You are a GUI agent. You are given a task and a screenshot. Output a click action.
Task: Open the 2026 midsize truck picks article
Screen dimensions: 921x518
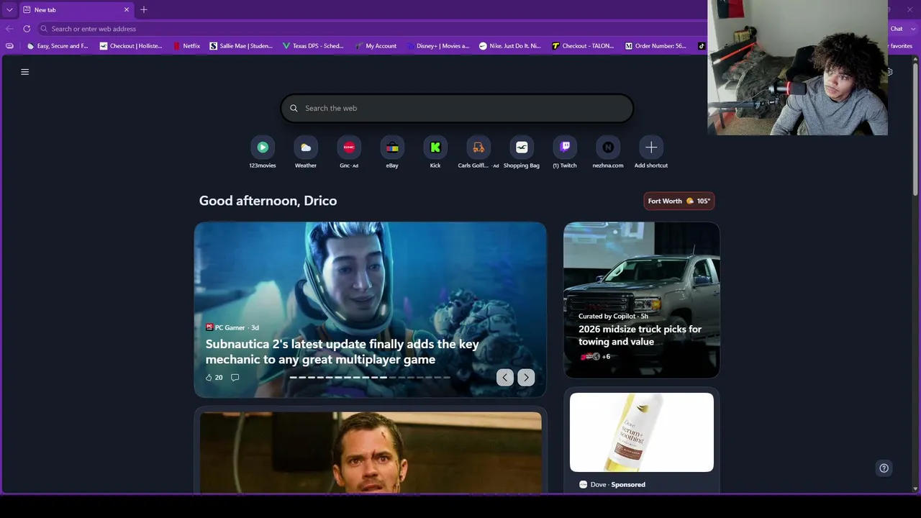tap(640, 335)
